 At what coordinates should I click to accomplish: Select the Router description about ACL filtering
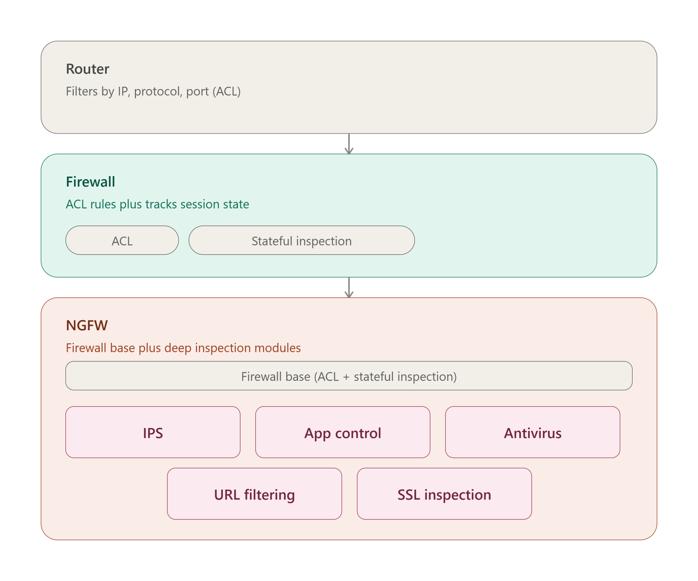(153, 91)
